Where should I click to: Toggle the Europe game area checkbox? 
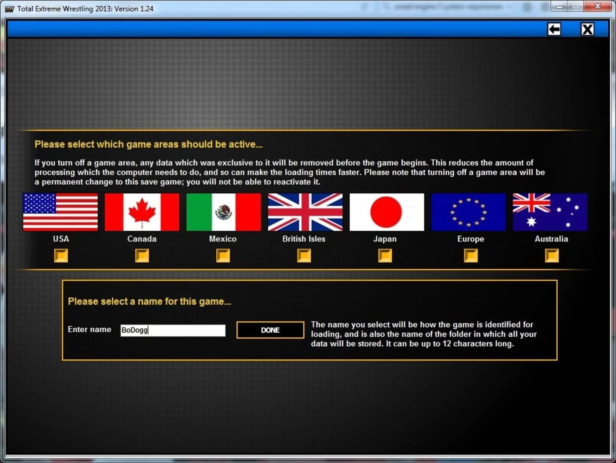pyautogui.click(x=470, y=256)
